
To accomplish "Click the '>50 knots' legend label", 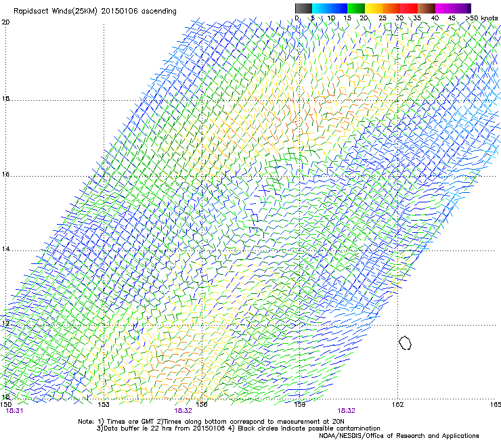I will click(x=481, y=18).
